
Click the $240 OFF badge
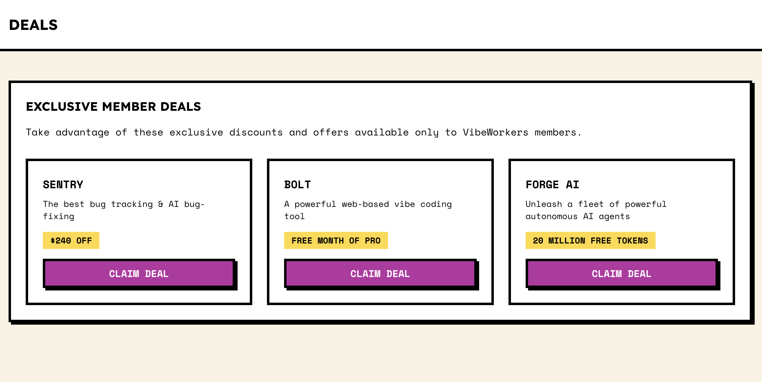[x=71, y=240]
